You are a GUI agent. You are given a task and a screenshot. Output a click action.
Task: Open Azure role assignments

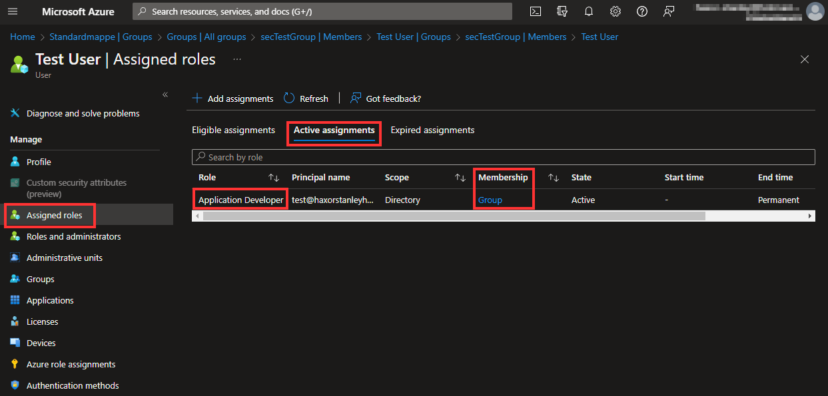point(71,364)
